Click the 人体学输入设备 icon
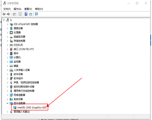 (11, 70)
